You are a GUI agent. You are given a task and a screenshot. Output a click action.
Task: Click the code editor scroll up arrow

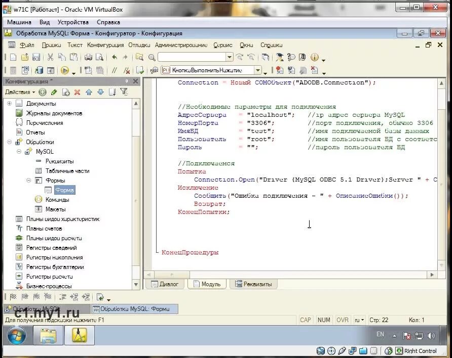pyautogui.click(x=442, y=83)
